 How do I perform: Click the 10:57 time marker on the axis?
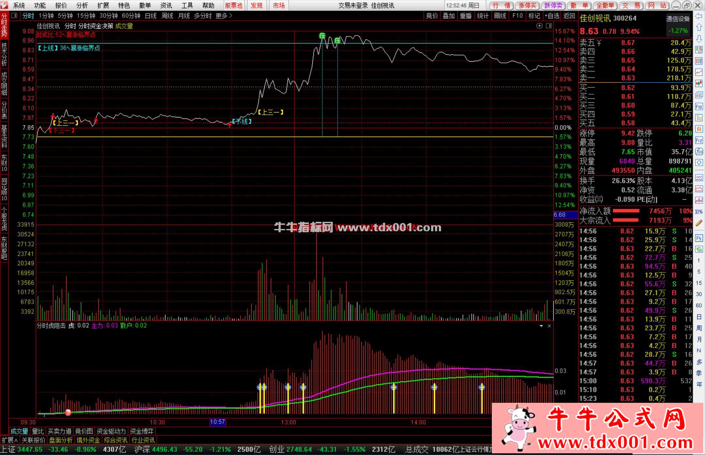point(217,422)
